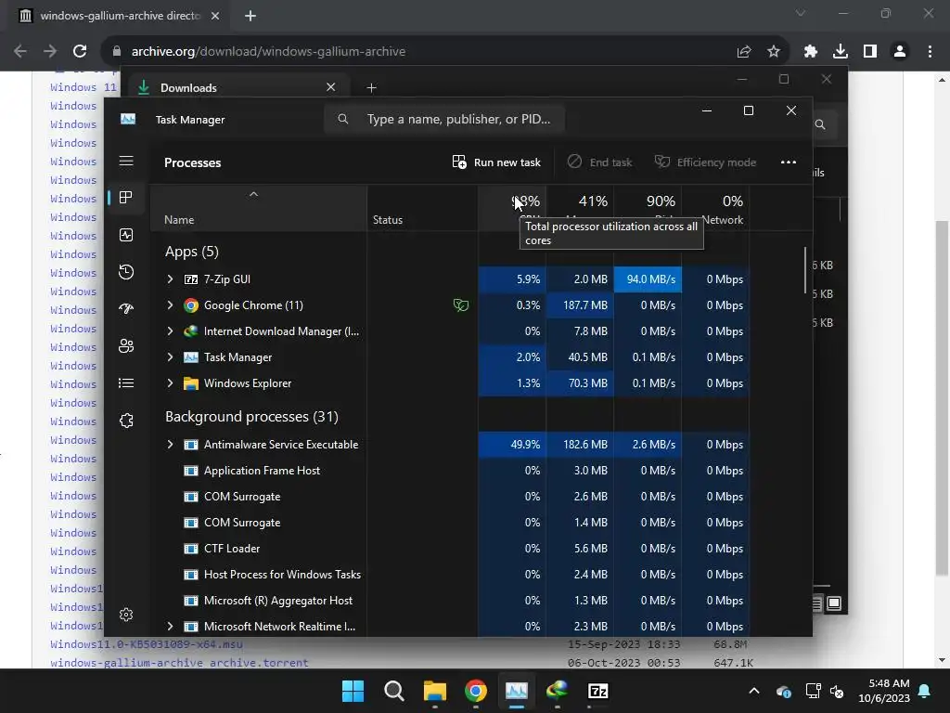Switch File Explorer to large icons view

click(x=834, y=603)
